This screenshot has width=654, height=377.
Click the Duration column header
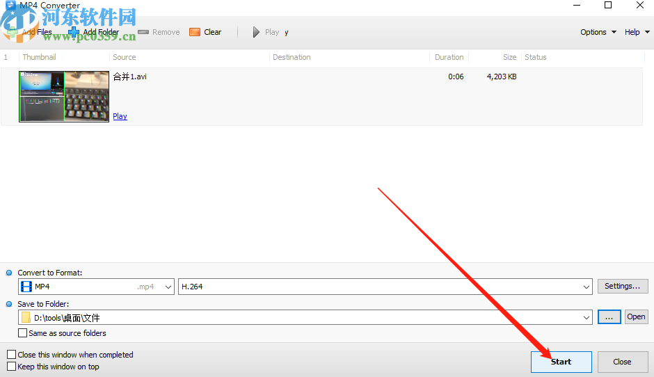449,57
